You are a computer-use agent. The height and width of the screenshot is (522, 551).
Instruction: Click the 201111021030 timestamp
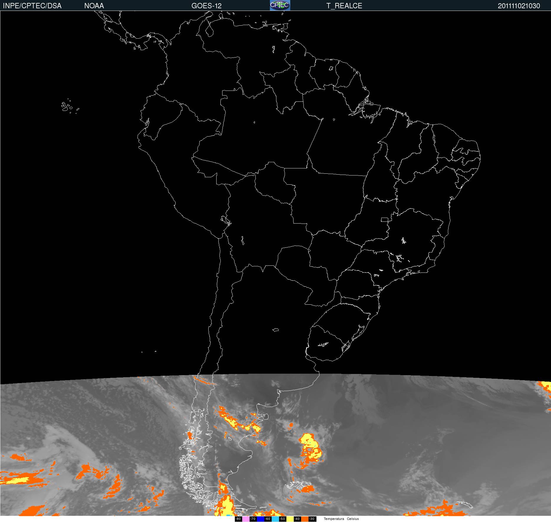tap(519, 6)
